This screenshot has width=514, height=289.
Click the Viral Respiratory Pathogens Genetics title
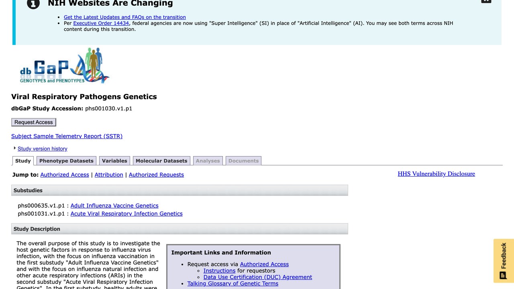pyautogui.click(x=84, y=97)
